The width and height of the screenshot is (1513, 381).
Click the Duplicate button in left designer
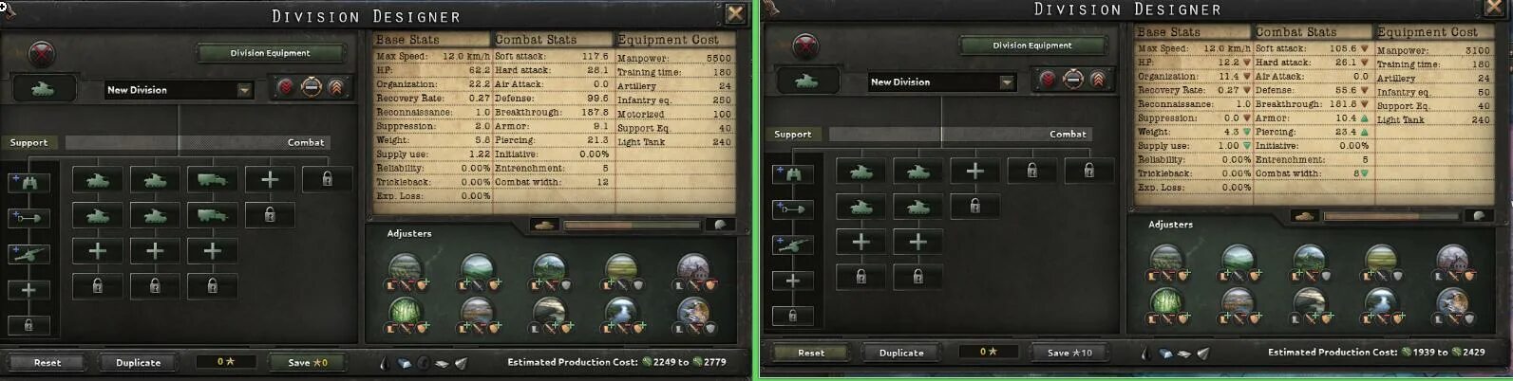point(139,362)
